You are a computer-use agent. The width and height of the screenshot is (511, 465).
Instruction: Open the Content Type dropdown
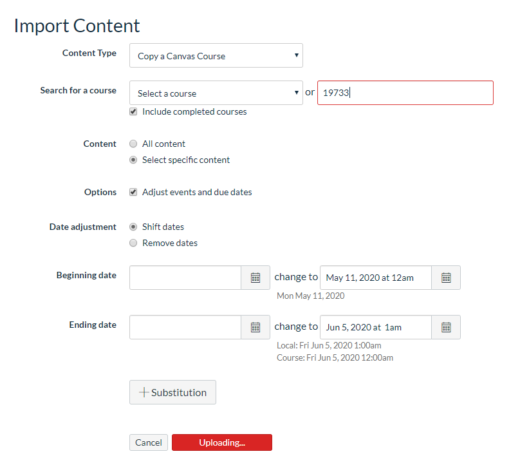pos(216,55)
